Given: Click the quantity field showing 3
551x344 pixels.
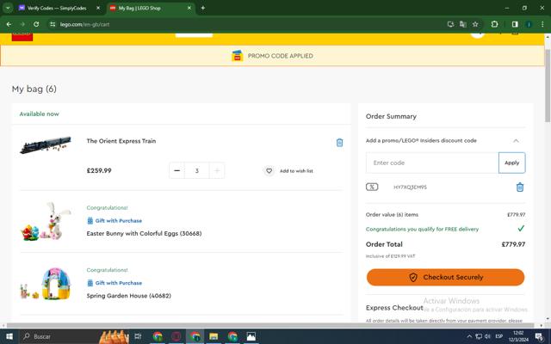Looking at the screenshot, I should (197, 170).
